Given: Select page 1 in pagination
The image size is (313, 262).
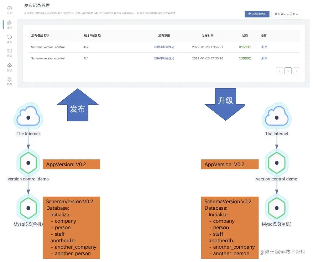Looking at the screenshot, I should click(x=288, y=71).
